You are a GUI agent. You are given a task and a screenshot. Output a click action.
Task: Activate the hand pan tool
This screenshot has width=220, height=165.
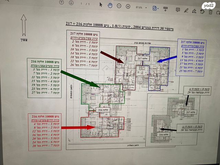[x=110, y=5]
